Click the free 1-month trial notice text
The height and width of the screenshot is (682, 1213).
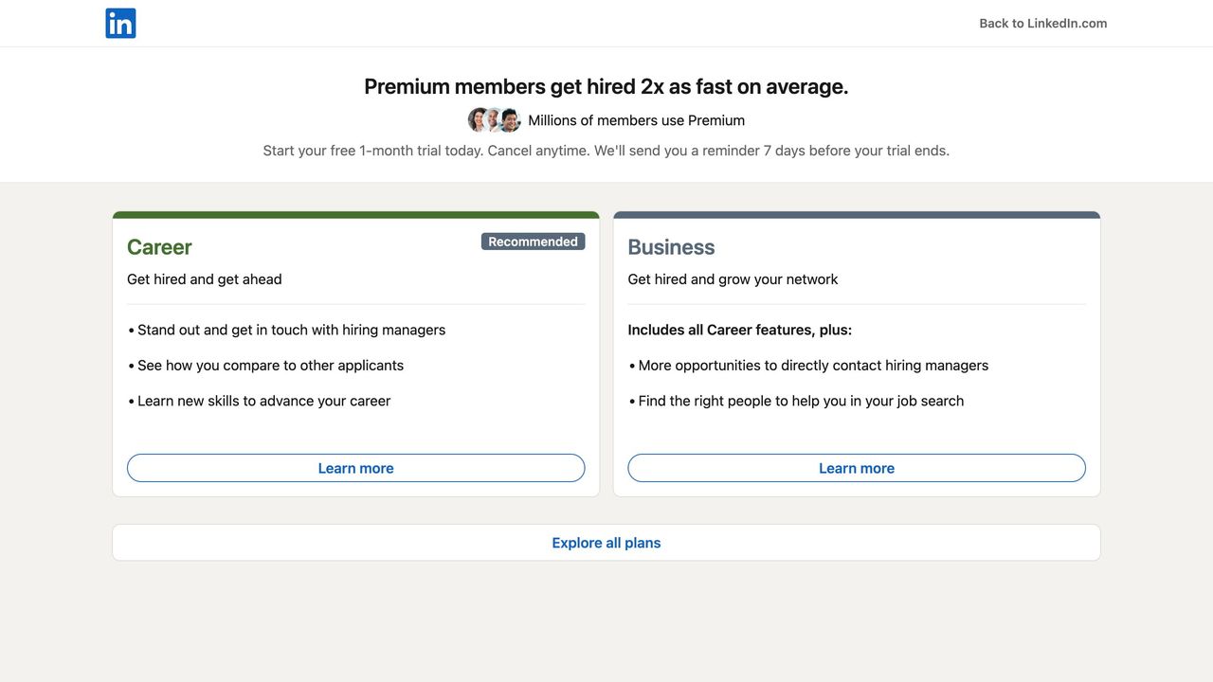[x=606, y=151]
